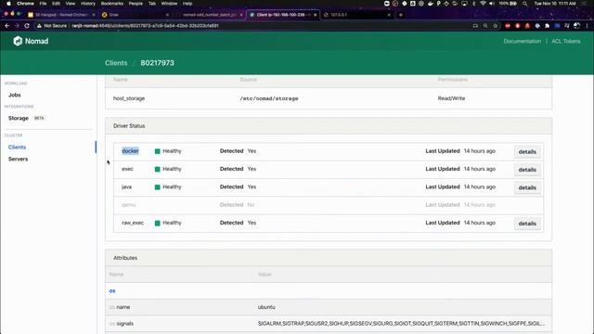Bookmark page with the star icon
The height and width of the screenshot is (334, 594).
pyautogui.click(x=495, y=26)
